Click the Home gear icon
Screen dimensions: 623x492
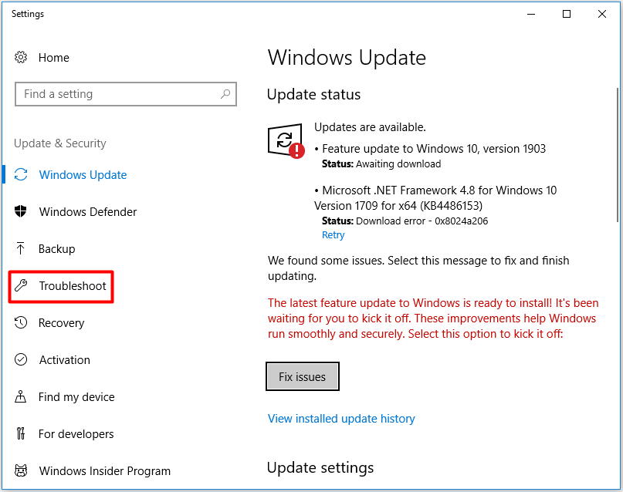pos(21,58)
